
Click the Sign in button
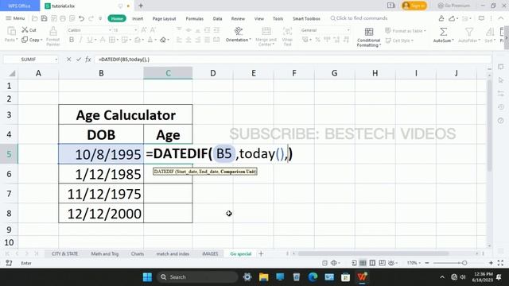click(x=414, y=6)
